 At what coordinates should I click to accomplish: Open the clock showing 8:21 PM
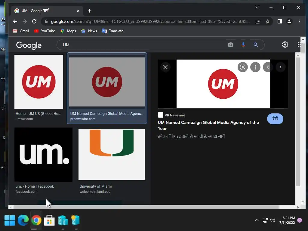[287, 220]
